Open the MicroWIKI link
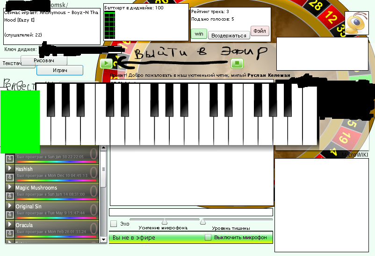375x256 pixels. (x=355, y=155)
